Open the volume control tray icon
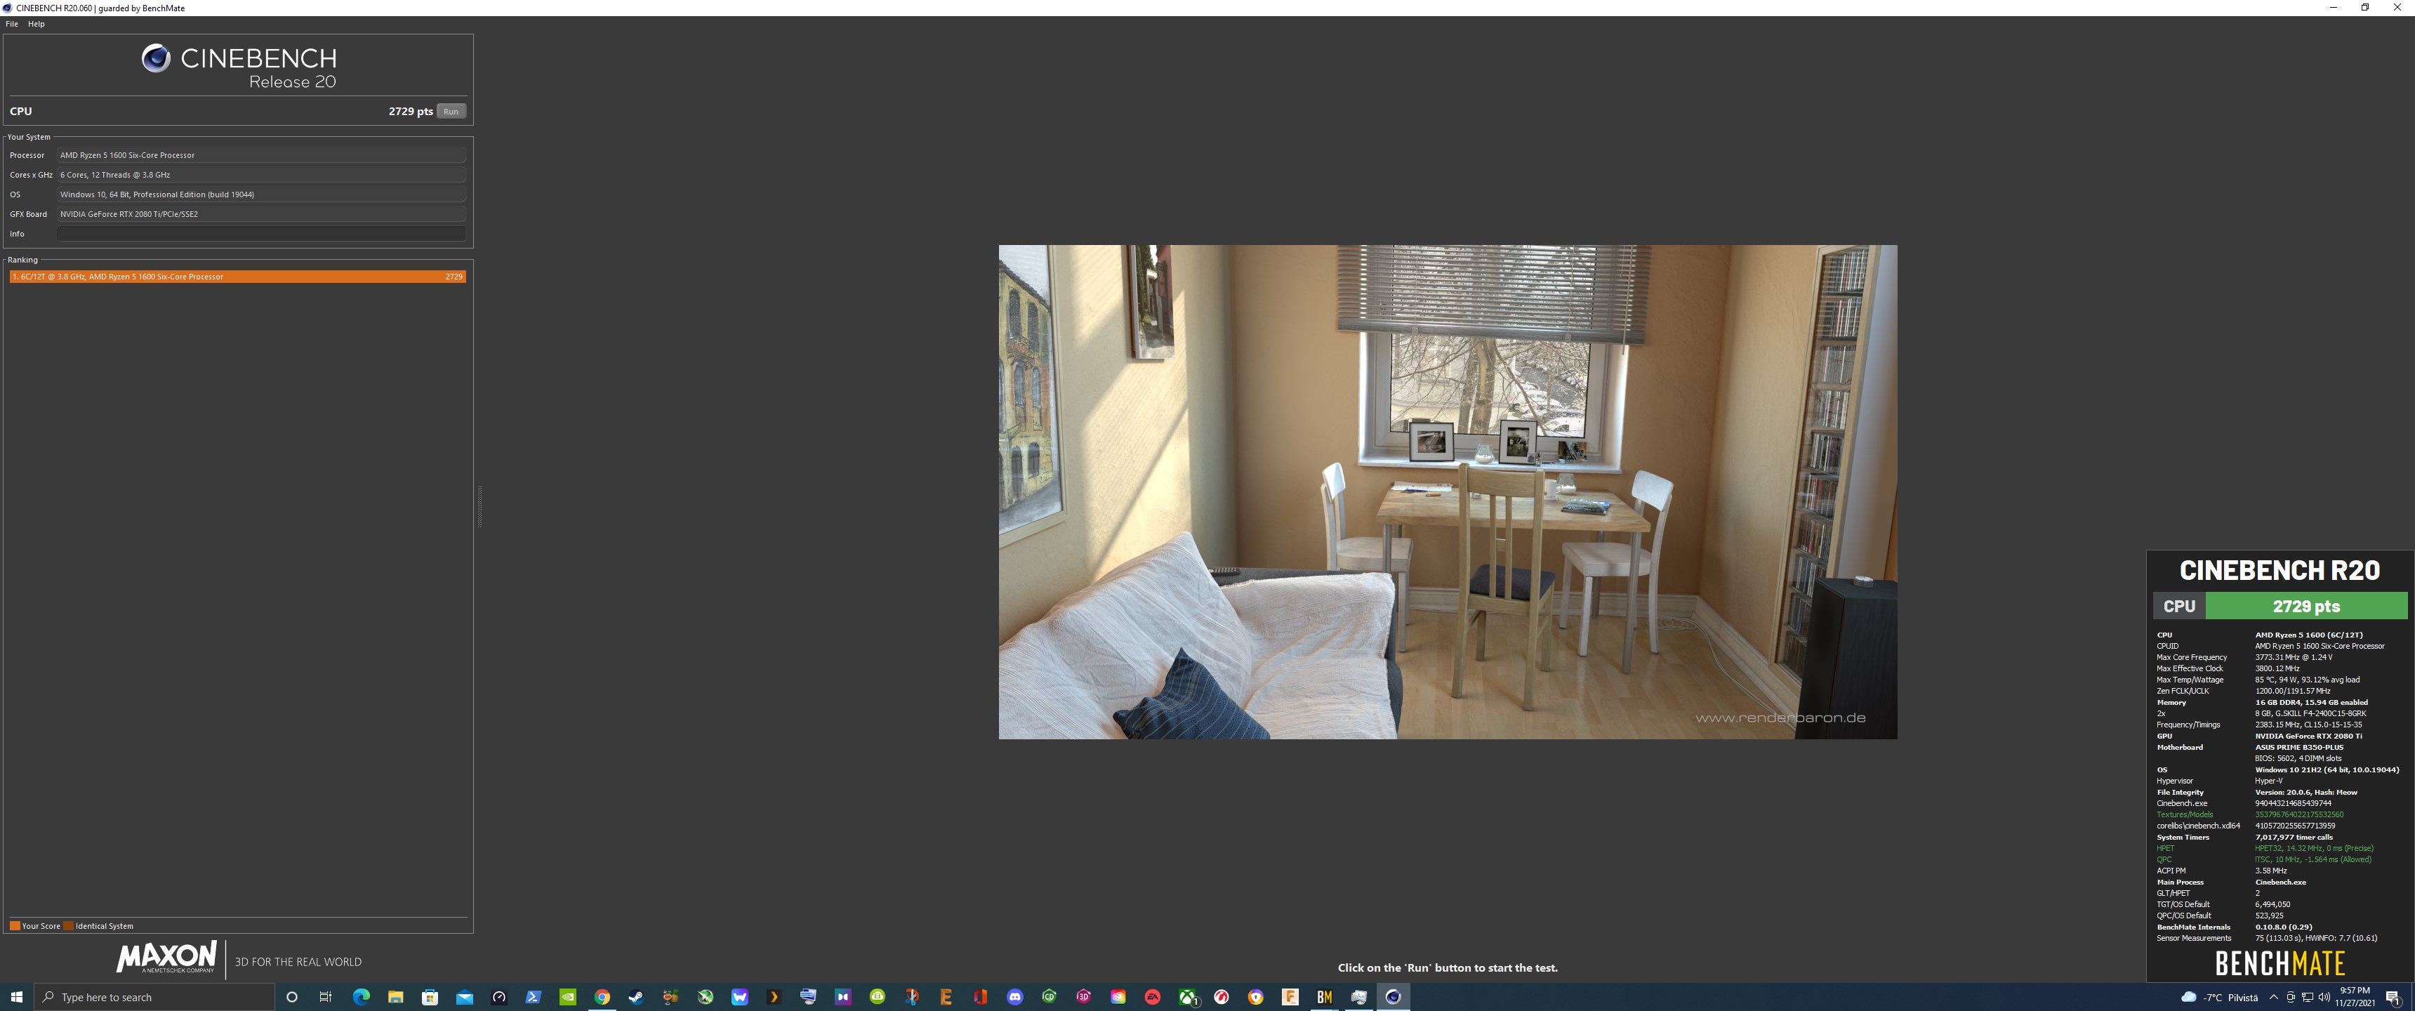Screen dimensions: 2415x1011 pos(2323,997)
